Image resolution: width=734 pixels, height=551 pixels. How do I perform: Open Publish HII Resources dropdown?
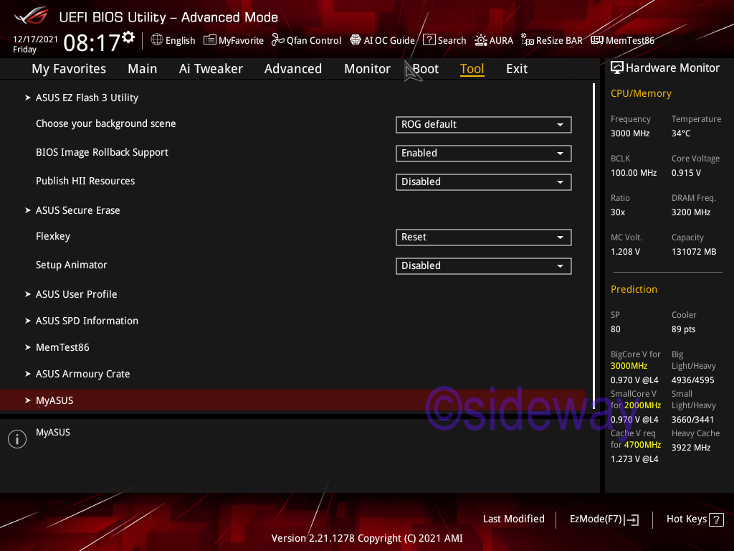click(x=484, y=182)
